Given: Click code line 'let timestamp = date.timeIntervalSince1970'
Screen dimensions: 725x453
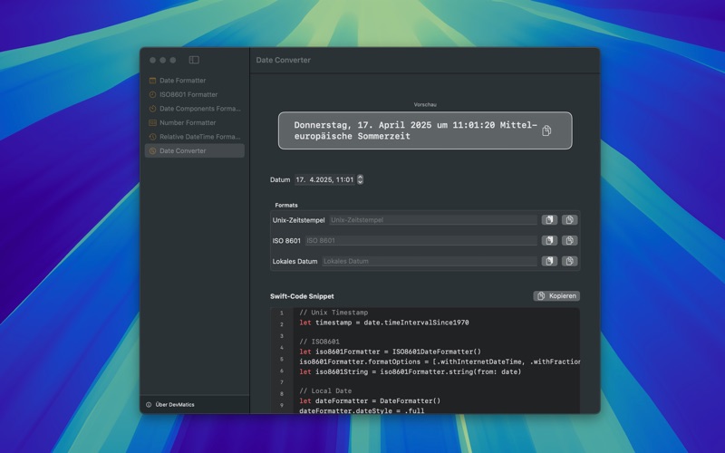Looking at the screenshot, I should click(383, 323).
